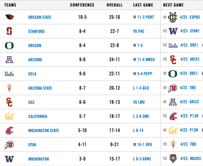Click the New Mexico Lobos logo in Next Game
This screenshot has height=166, width=203.
click(173, 159)
